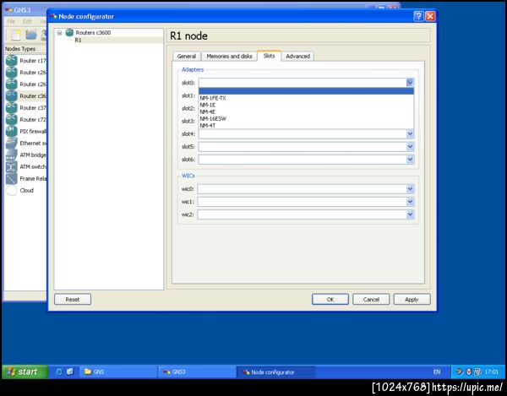Open GNS folder from taskbar
The height and width of the screenshot is (396, 507).
point(118,372)
